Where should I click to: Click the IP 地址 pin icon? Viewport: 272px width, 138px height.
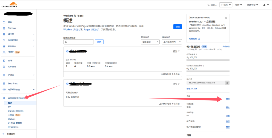[4, 75]
